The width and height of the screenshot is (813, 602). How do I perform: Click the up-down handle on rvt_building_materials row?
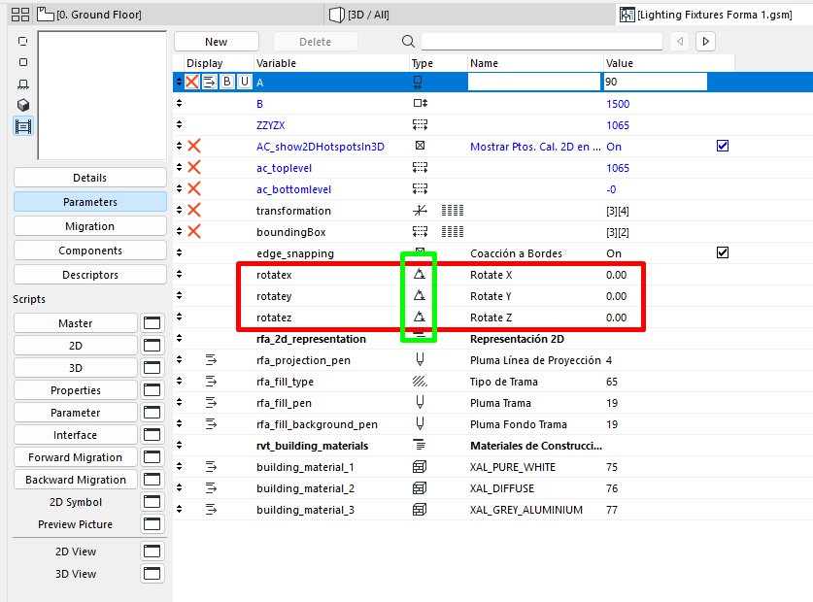coord(179,446)
